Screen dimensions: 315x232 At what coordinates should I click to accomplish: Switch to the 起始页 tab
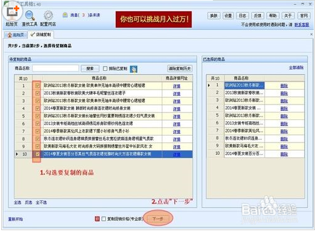[x=16, y=35]
